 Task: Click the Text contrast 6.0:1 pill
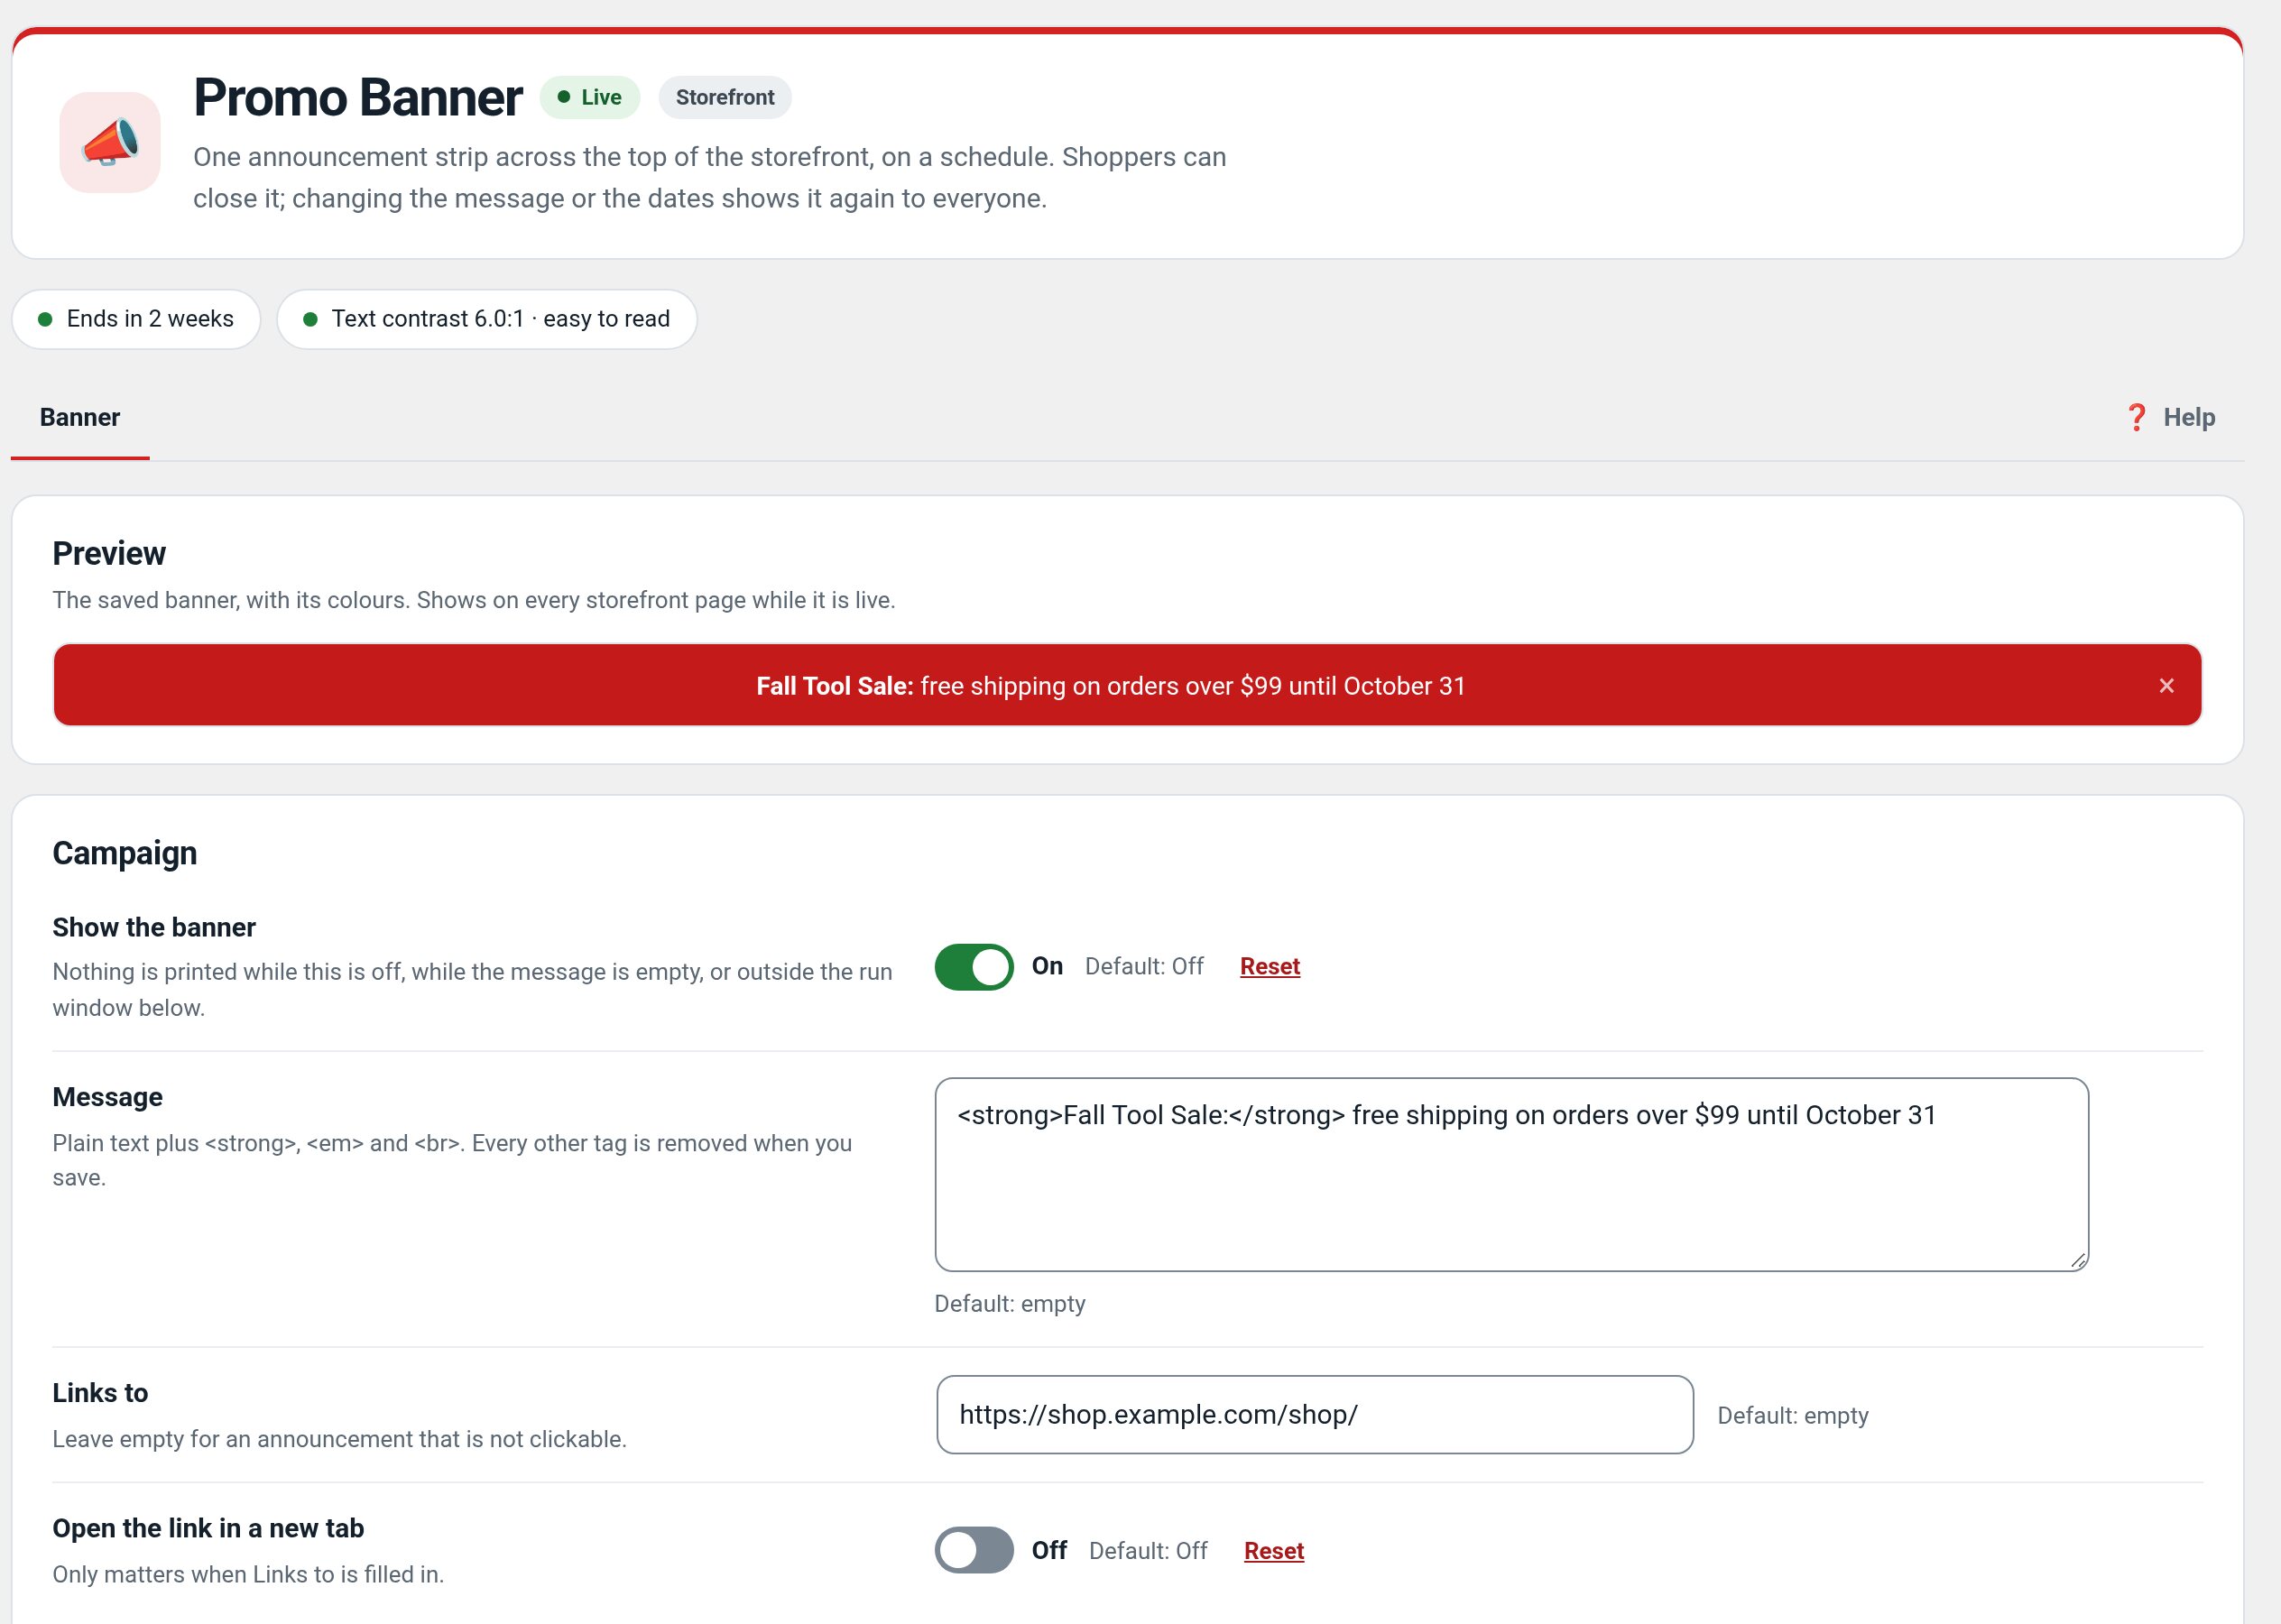[x=487, y=319]
